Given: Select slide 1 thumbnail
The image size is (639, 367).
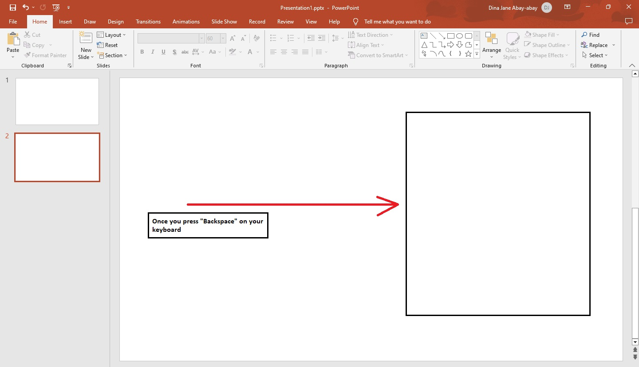Looking at the screenshot, I should [57, 101].
